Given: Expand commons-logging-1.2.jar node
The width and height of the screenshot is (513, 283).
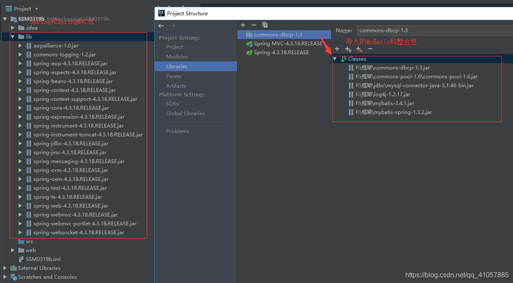Looking at the screenshot, I should tap(20, 55).
